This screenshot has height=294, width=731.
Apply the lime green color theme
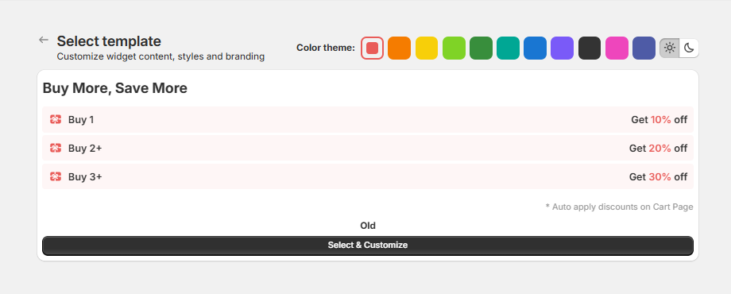pos(454,48)
